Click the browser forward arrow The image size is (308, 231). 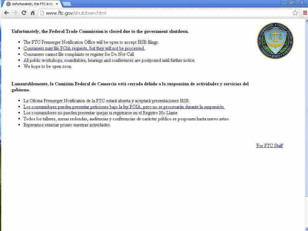[15, 13]
